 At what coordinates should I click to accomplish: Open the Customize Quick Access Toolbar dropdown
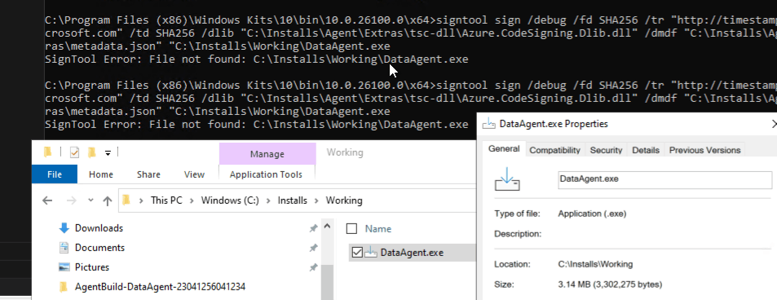(108, 153)
